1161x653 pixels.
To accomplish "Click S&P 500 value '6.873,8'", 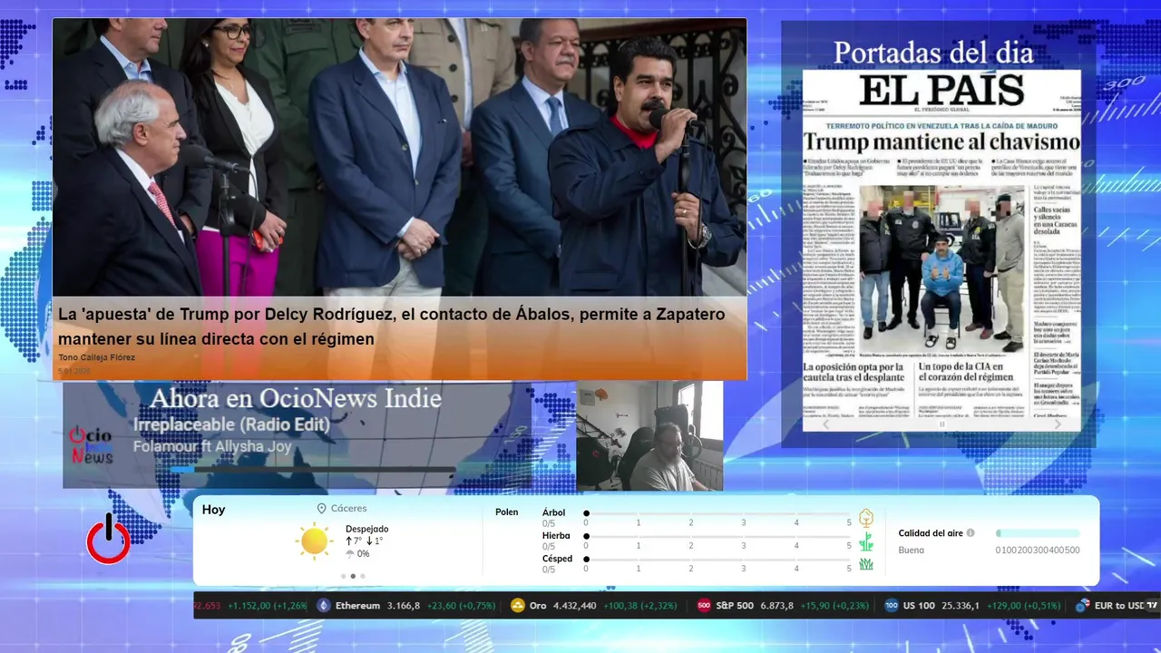I will pos(776,606).
